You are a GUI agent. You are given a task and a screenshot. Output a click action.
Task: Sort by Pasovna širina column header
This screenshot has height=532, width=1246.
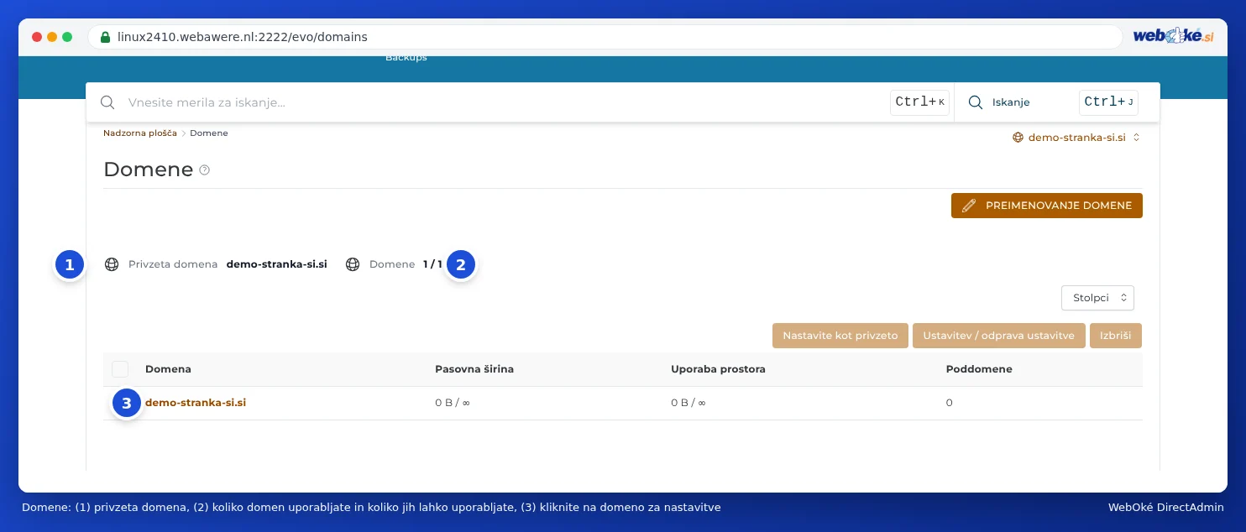[474, 369]
